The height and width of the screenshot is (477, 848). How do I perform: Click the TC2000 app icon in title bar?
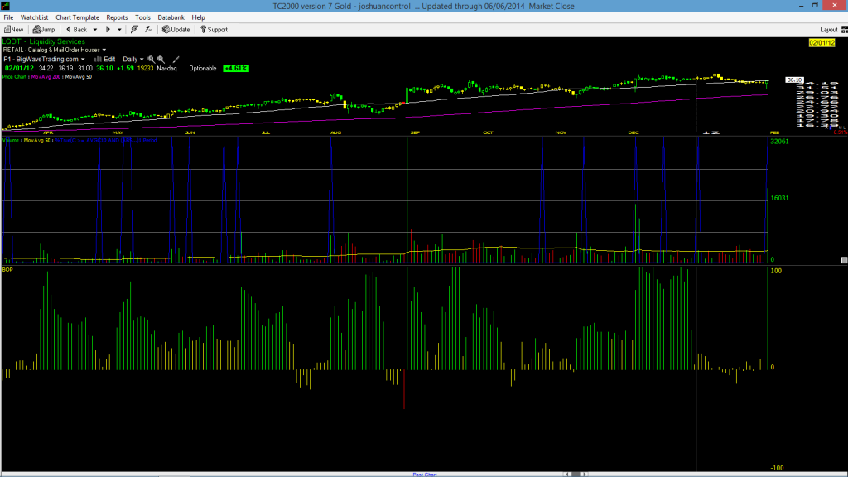point(6,6)
